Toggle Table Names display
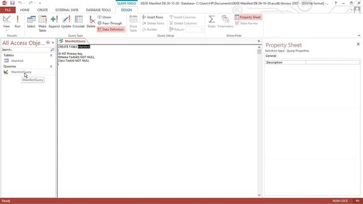Image resolution: width=363 pixels, height=204 pixels. 246,23
